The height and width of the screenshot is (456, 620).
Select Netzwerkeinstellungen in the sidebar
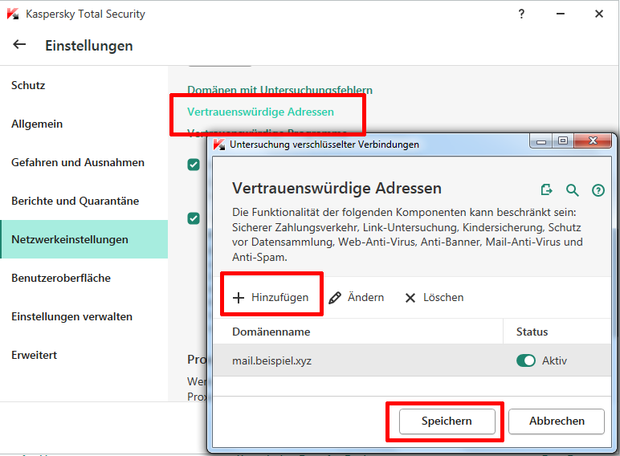tap(84, 239)
